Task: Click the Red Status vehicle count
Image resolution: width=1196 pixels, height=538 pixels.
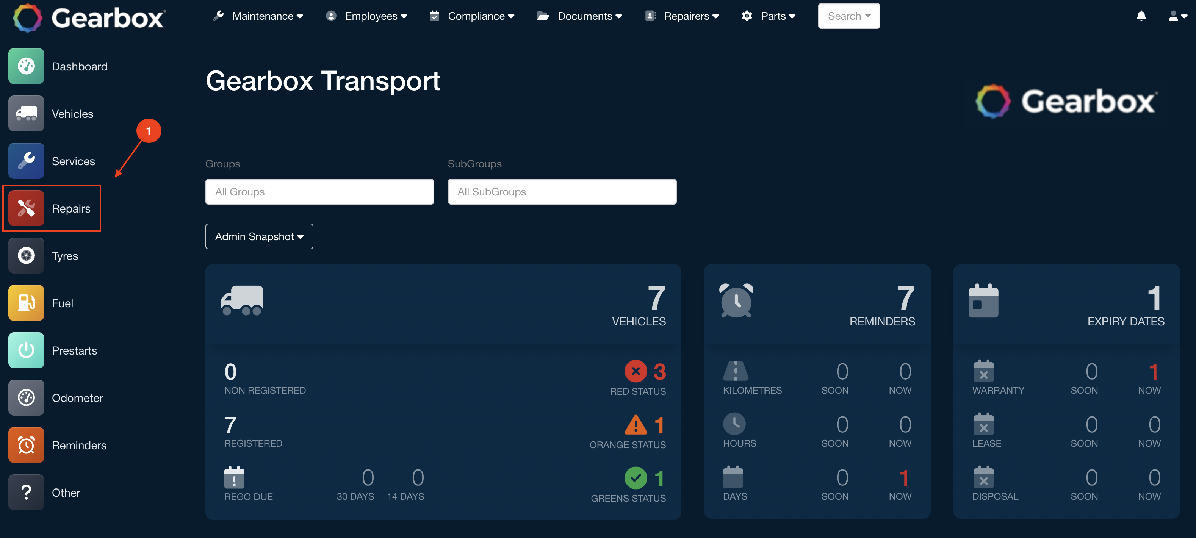Action: tap(659, 372)
